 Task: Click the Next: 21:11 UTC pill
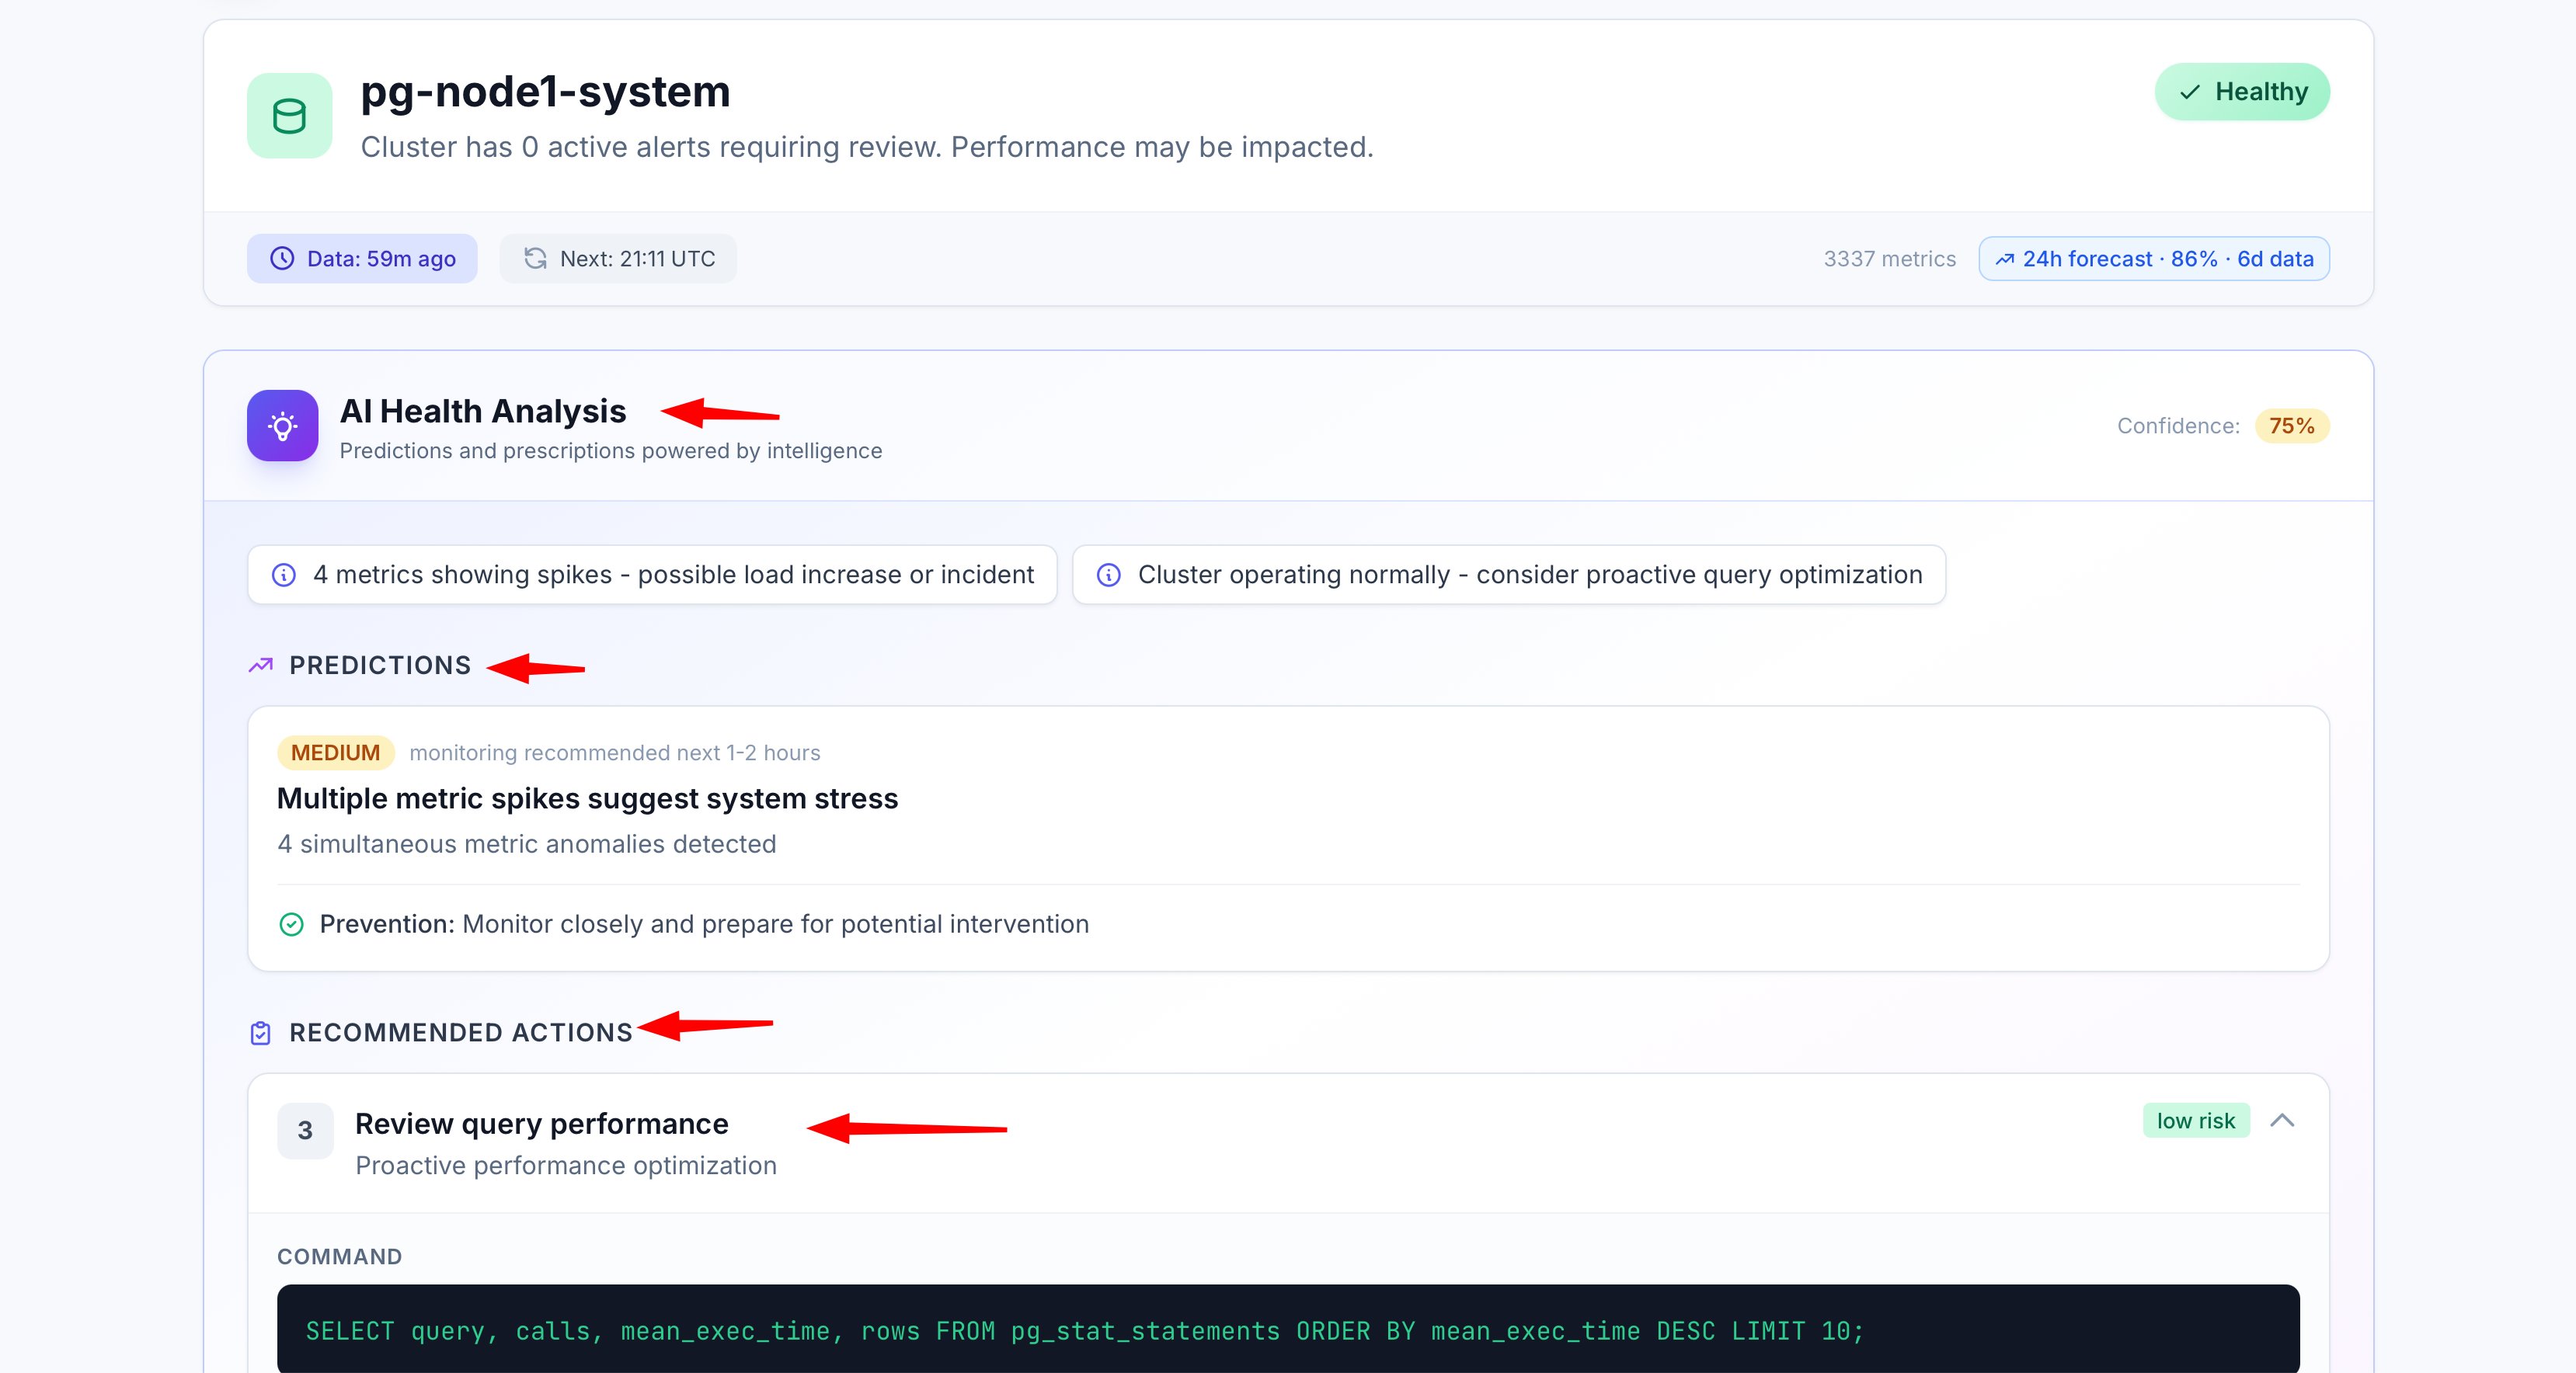pos(618,259)
